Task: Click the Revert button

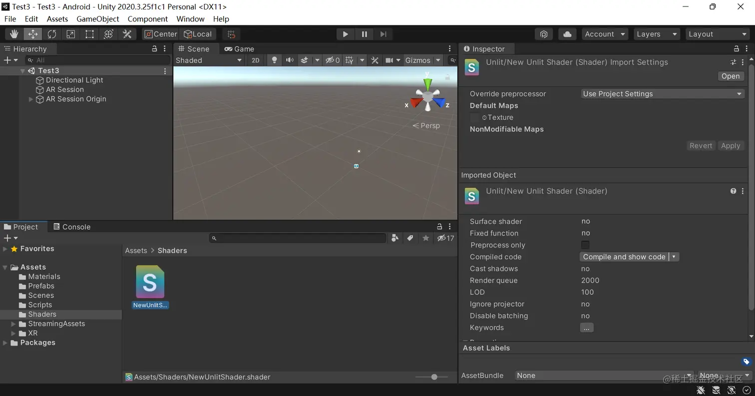Action: [701, 146]
